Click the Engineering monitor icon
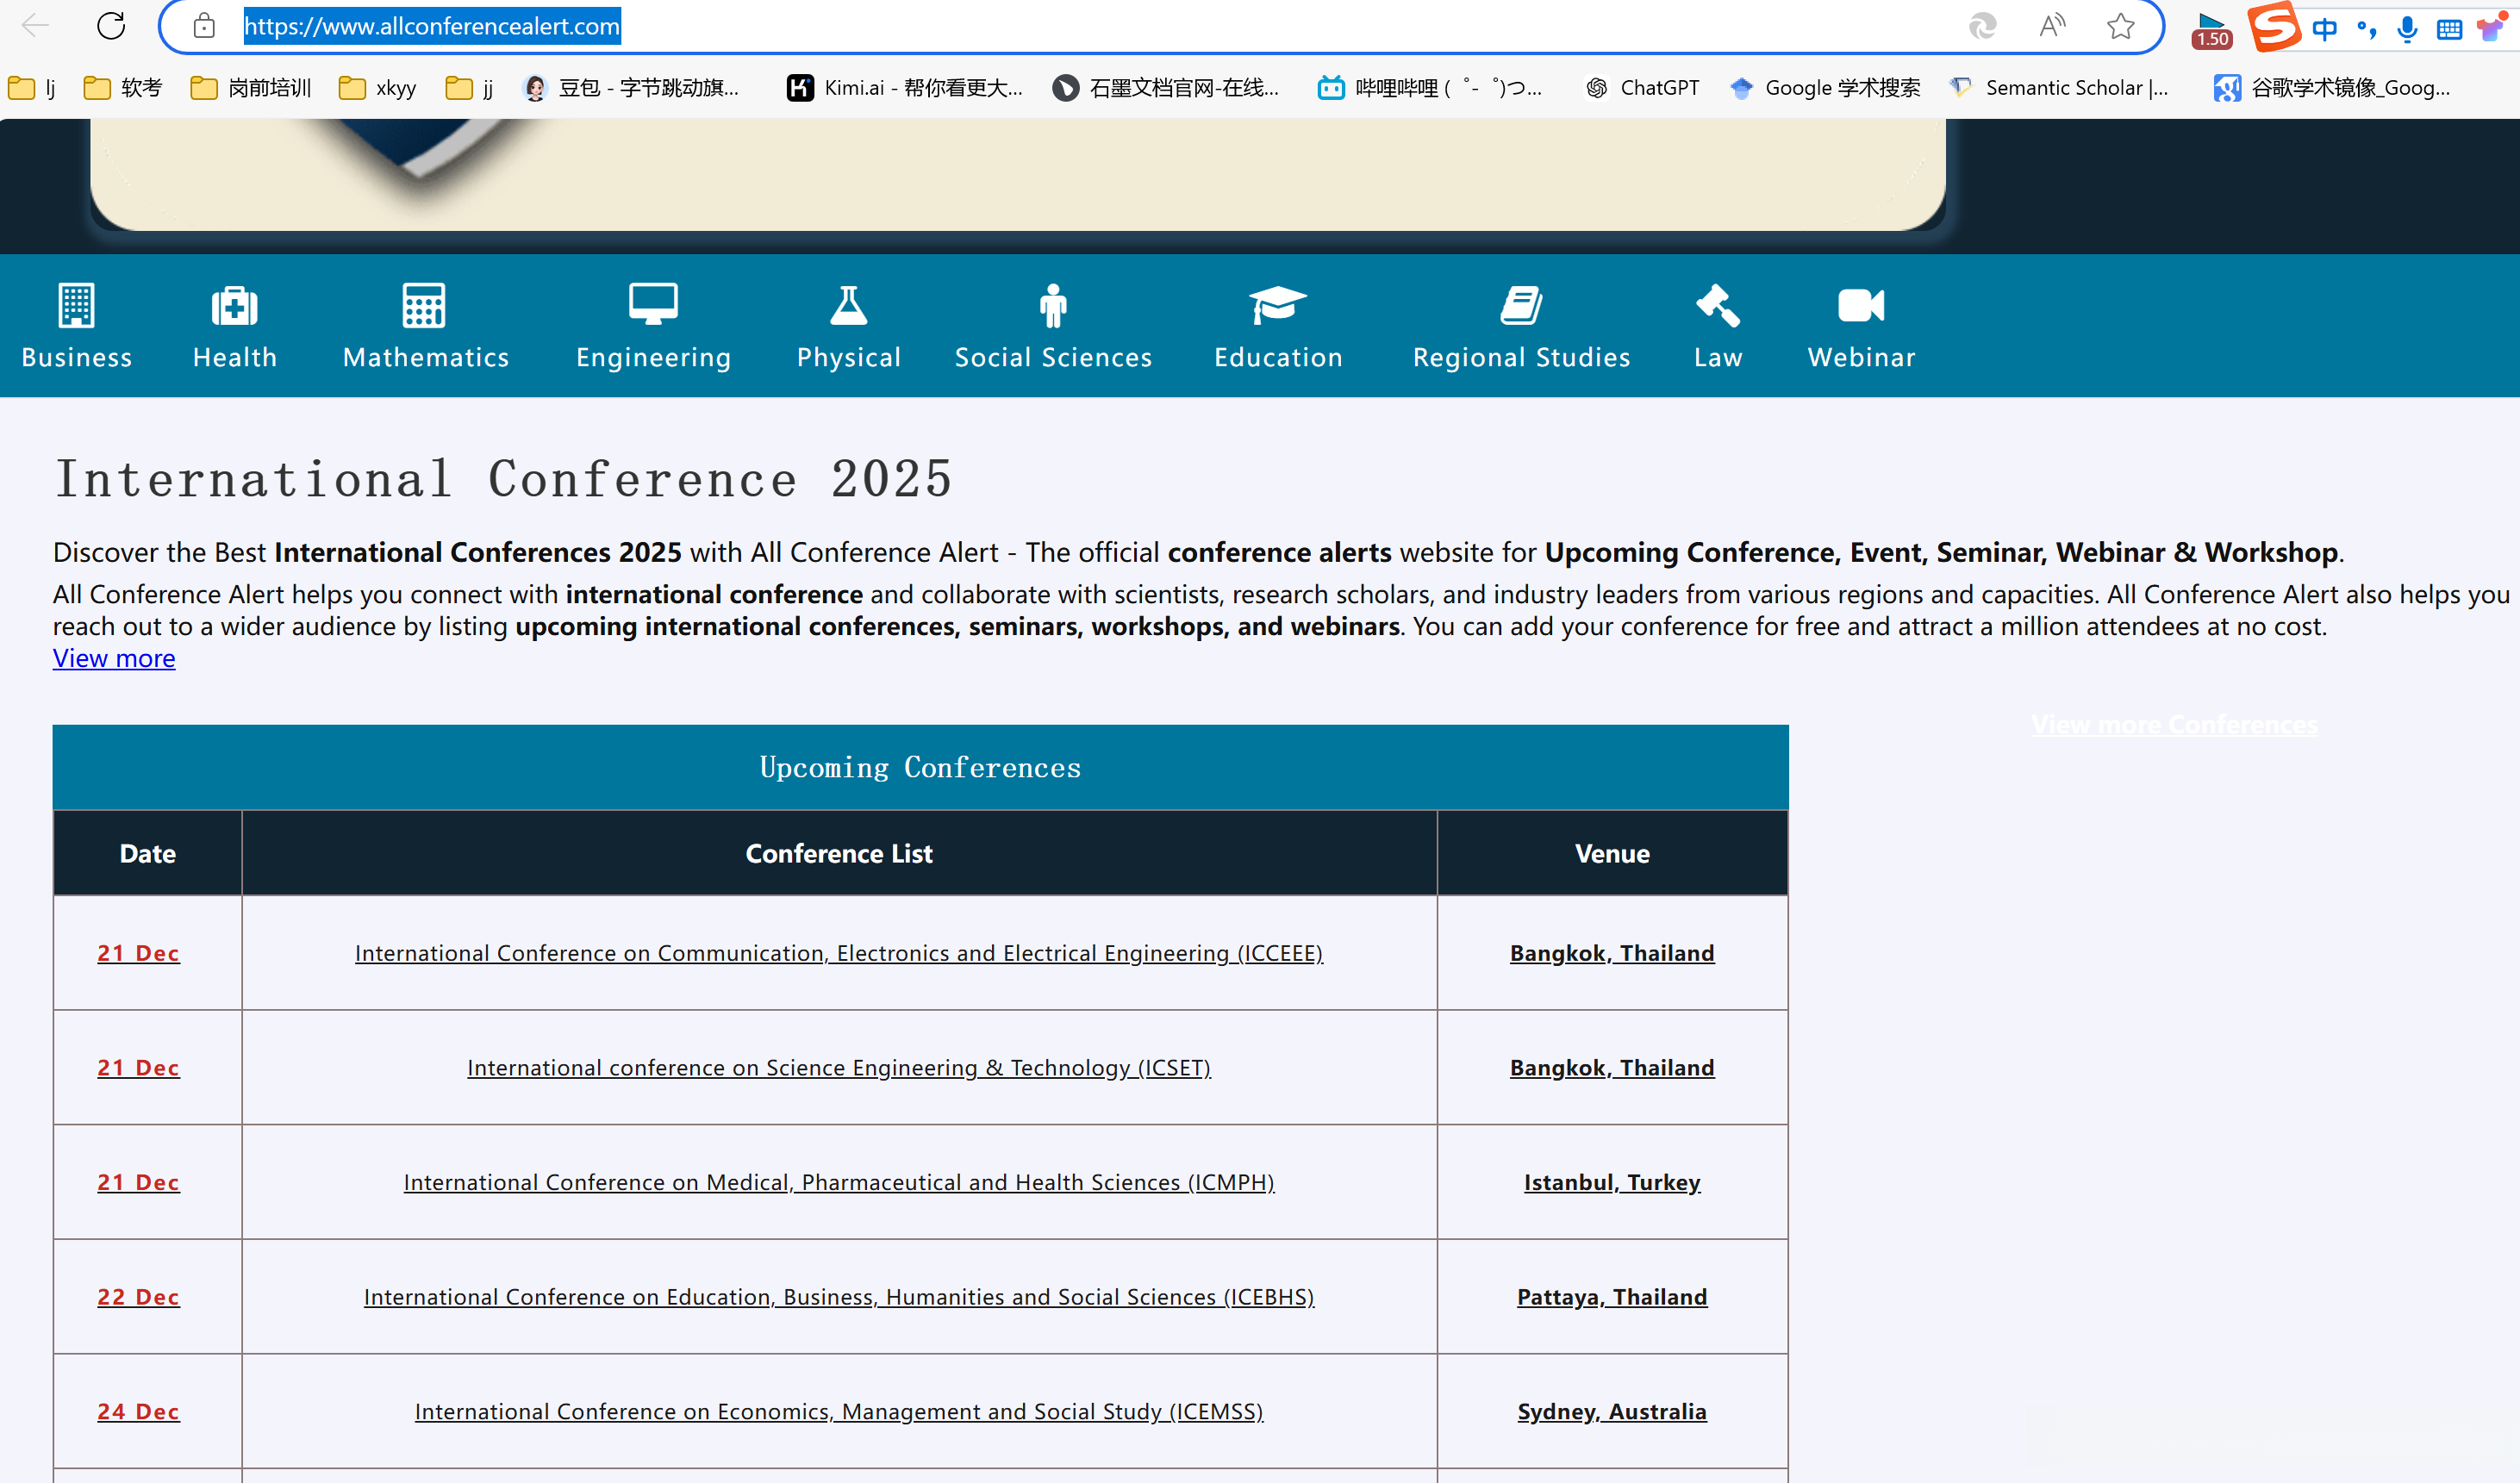 (653, 304)
